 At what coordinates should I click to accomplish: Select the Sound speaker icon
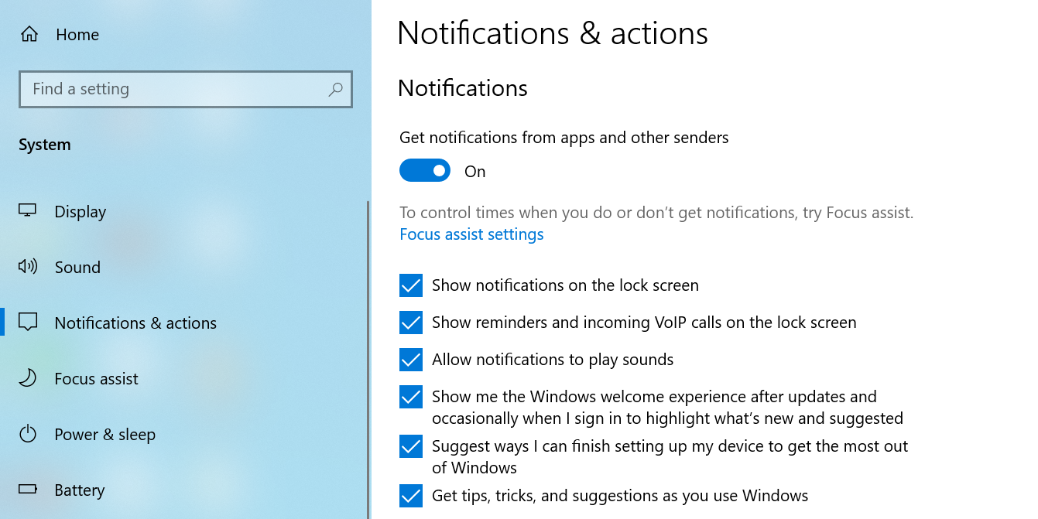[27, 267]
